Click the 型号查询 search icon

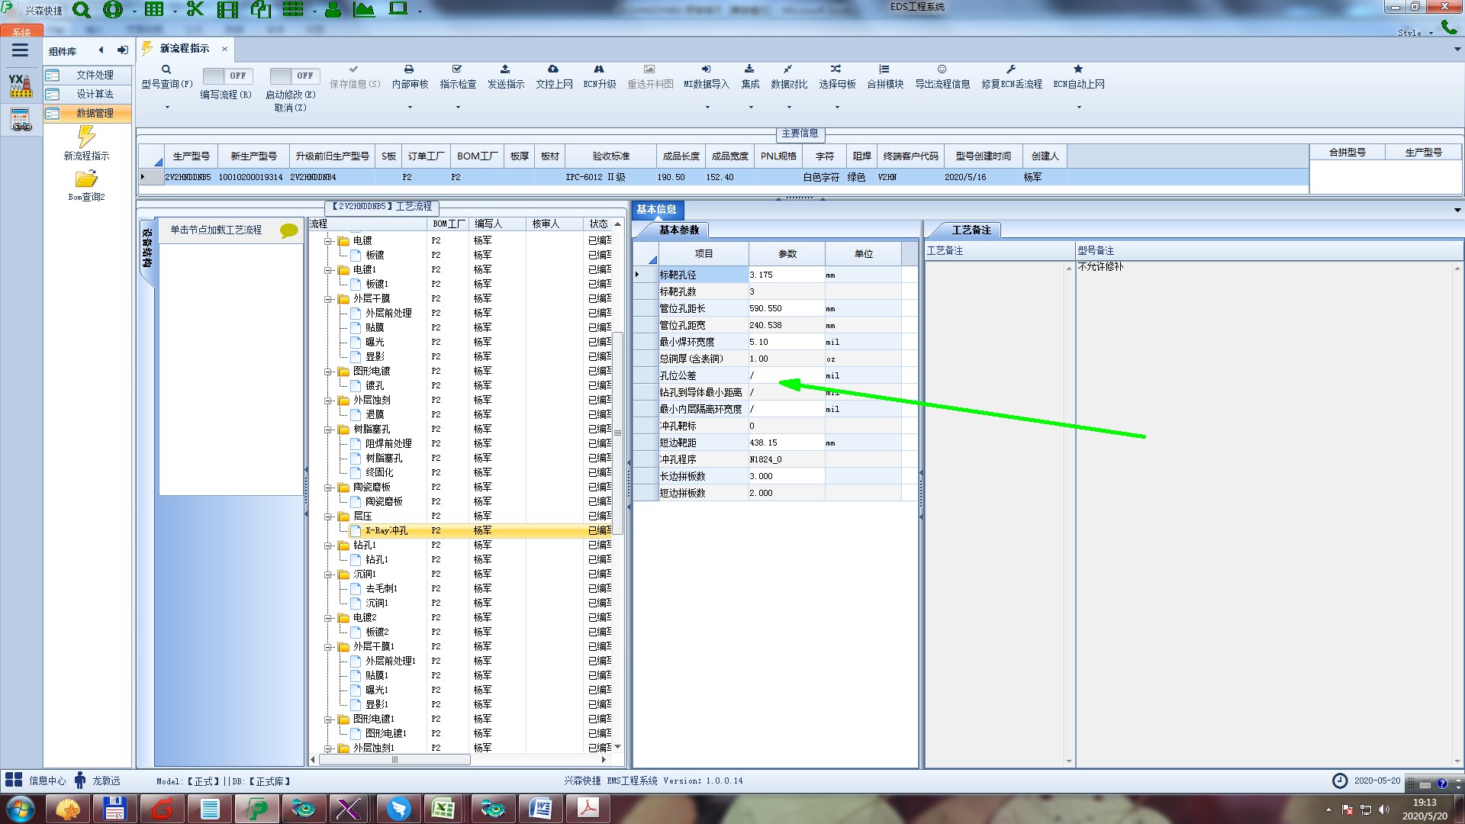166,69
